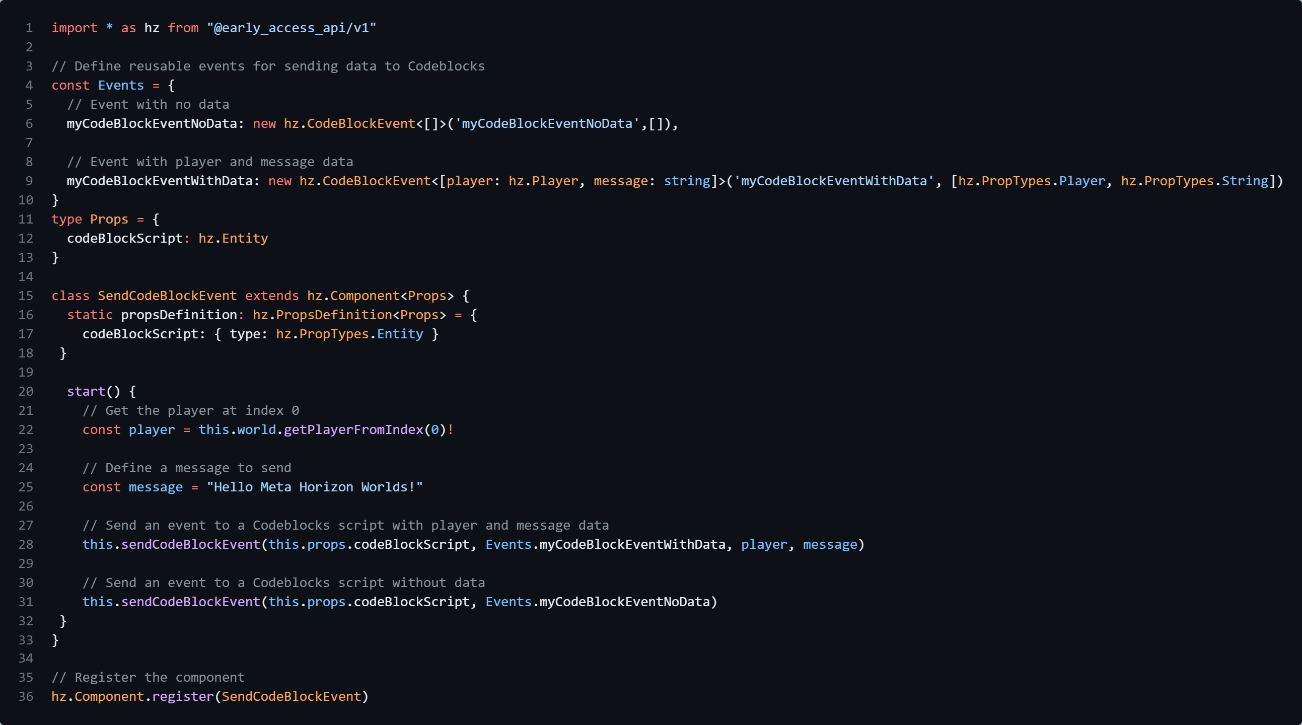This screenshot has width=1302, height=725.
Task: Click the import path string "@early_access_api/v1"
Action: (x=291, y=28)
